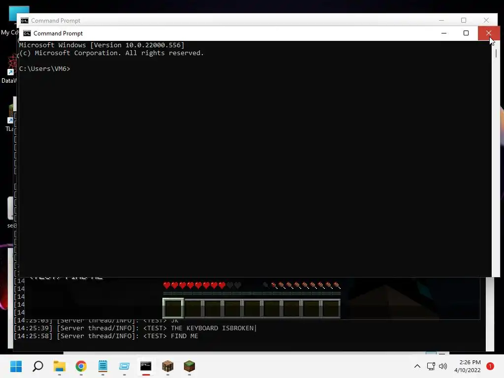Click the scrollbar thumb in the front Command Prompt
504x378 pixels.
[496, 53]
